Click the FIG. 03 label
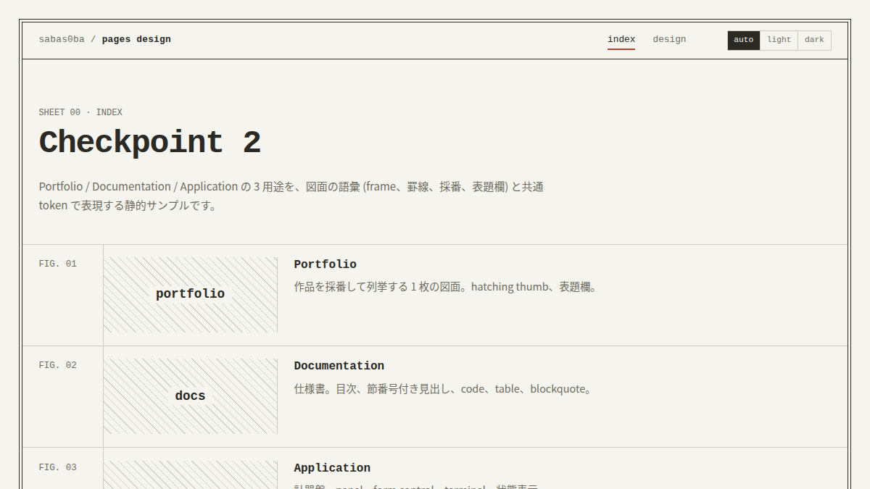Viewport: 870px width, 489px height. (x=58, y=467)
